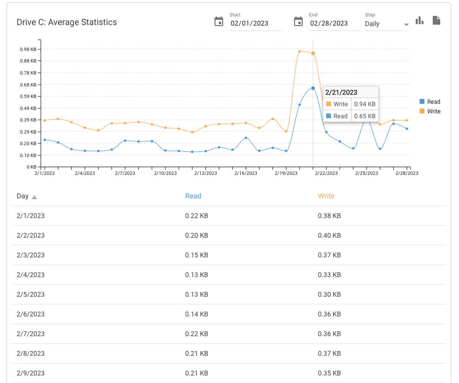Open the Start date calendar picker icon
This screenshot has width=459, height=383.
point(219,21)
